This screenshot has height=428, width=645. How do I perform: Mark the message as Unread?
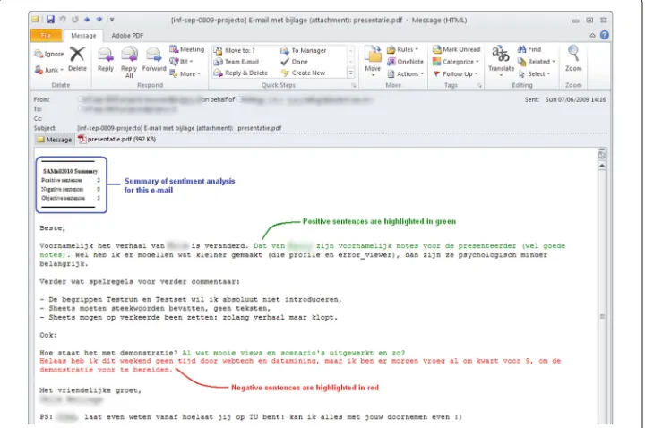coord(456,49)
